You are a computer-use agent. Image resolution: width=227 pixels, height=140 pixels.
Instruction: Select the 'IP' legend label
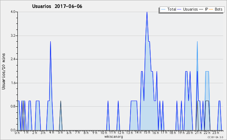[207, 9]
